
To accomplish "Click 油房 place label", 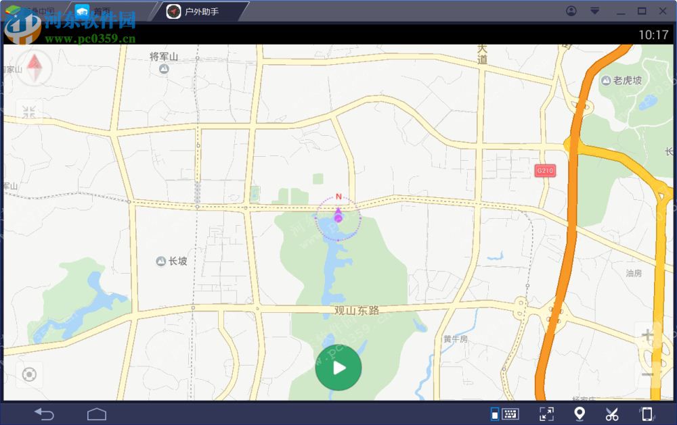I will [634, 273].
